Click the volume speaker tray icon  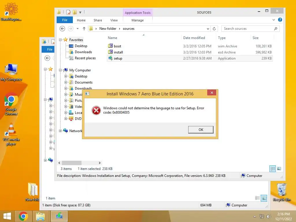click(x=269, y=216)
